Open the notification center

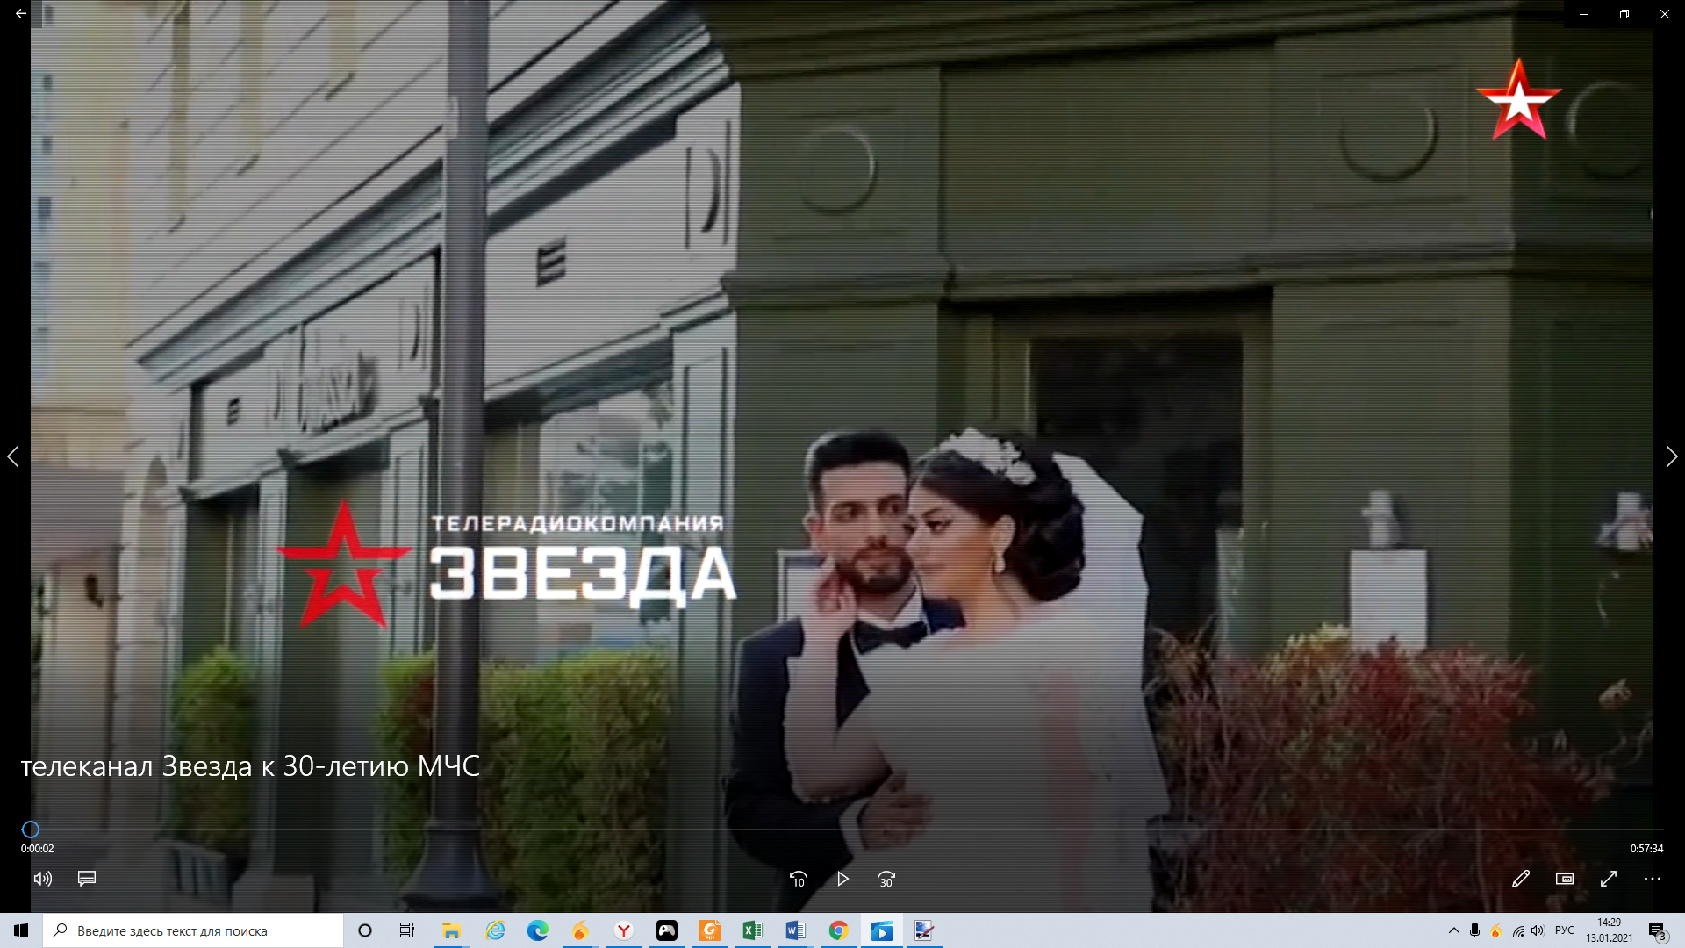pos(1658,930)
